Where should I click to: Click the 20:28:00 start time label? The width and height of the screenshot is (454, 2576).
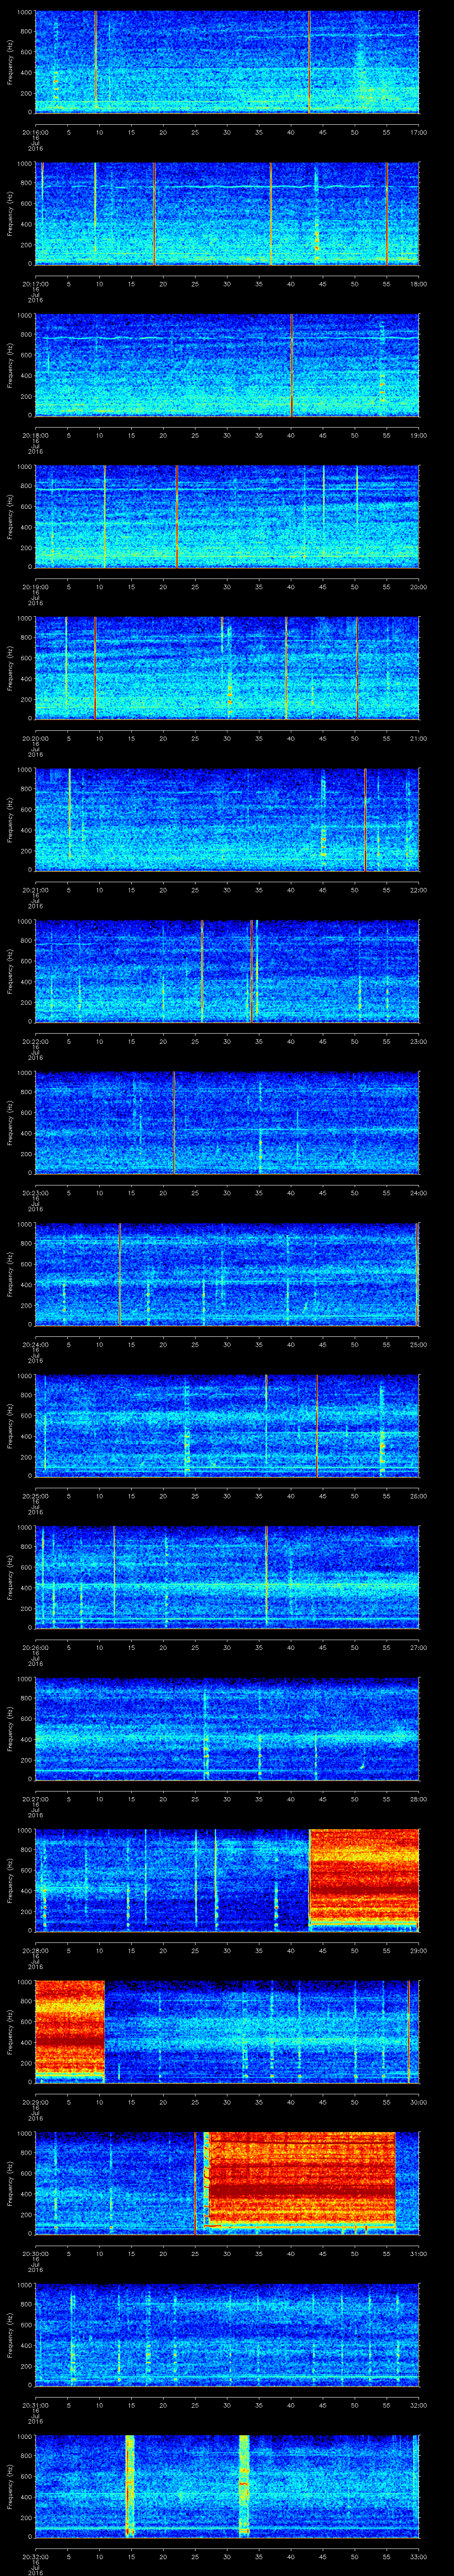tap(35, 1950)
